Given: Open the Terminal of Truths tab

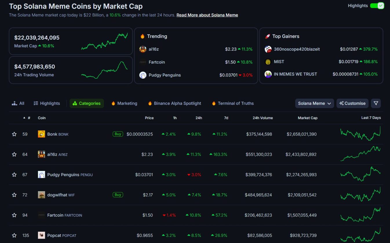Looking at the screenshot, I should pyautogui.click(x=233, y=103).
